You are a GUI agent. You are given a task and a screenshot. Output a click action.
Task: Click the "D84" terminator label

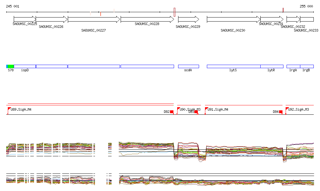click(276, 112)
